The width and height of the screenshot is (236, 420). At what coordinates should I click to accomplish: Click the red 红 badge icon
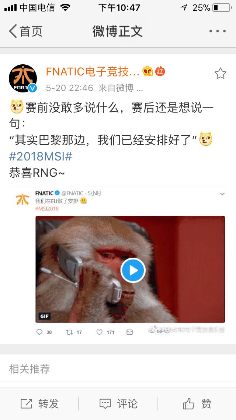[160, 71]
